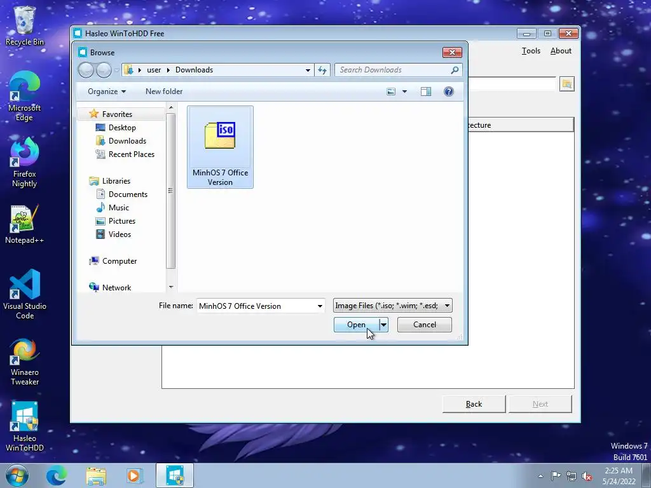Click the search magnifier icon

tap(455, 70)
